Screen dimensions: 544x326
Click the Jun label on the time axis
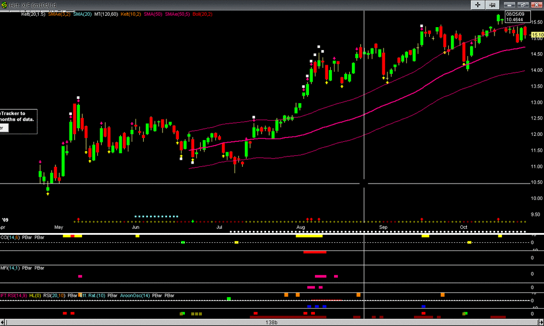135,227
